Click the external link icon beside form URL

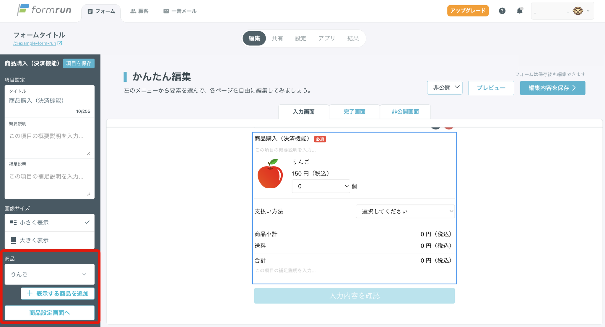pyautogui.click(x=60, y=43)
